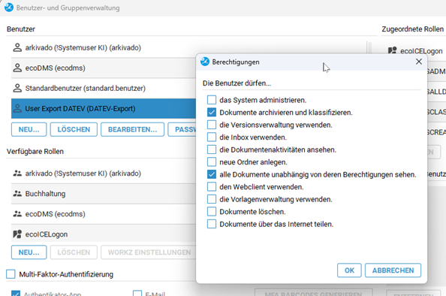Click NEU... button under Verfügbare Rollen
Screen dimensions: 446x296
tap(29, 252)
